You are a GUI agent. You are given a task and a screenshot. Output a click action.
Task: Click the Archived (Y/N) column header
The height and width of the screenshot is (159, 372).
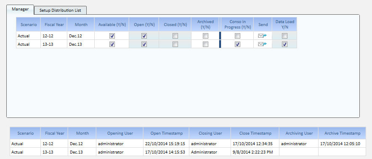tap(205, 24)
